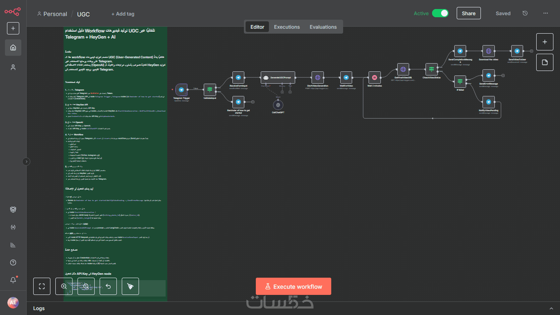Screen dimensions: 560x315
Task: Add sticky note icon on the right
Action: (545, 62)
